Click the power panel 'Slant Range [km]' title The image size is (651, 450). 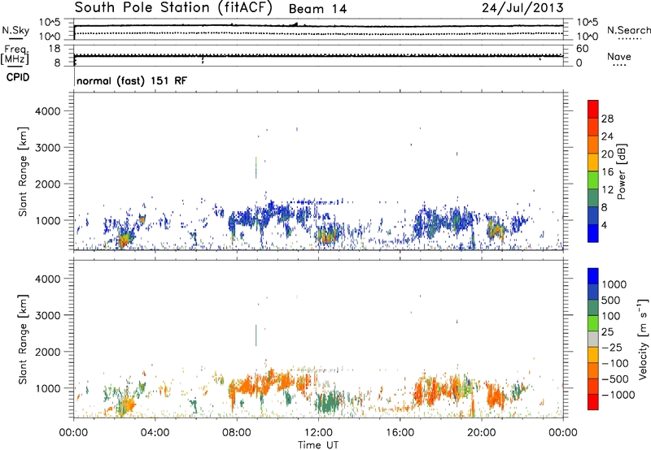(x=23, y=171)
